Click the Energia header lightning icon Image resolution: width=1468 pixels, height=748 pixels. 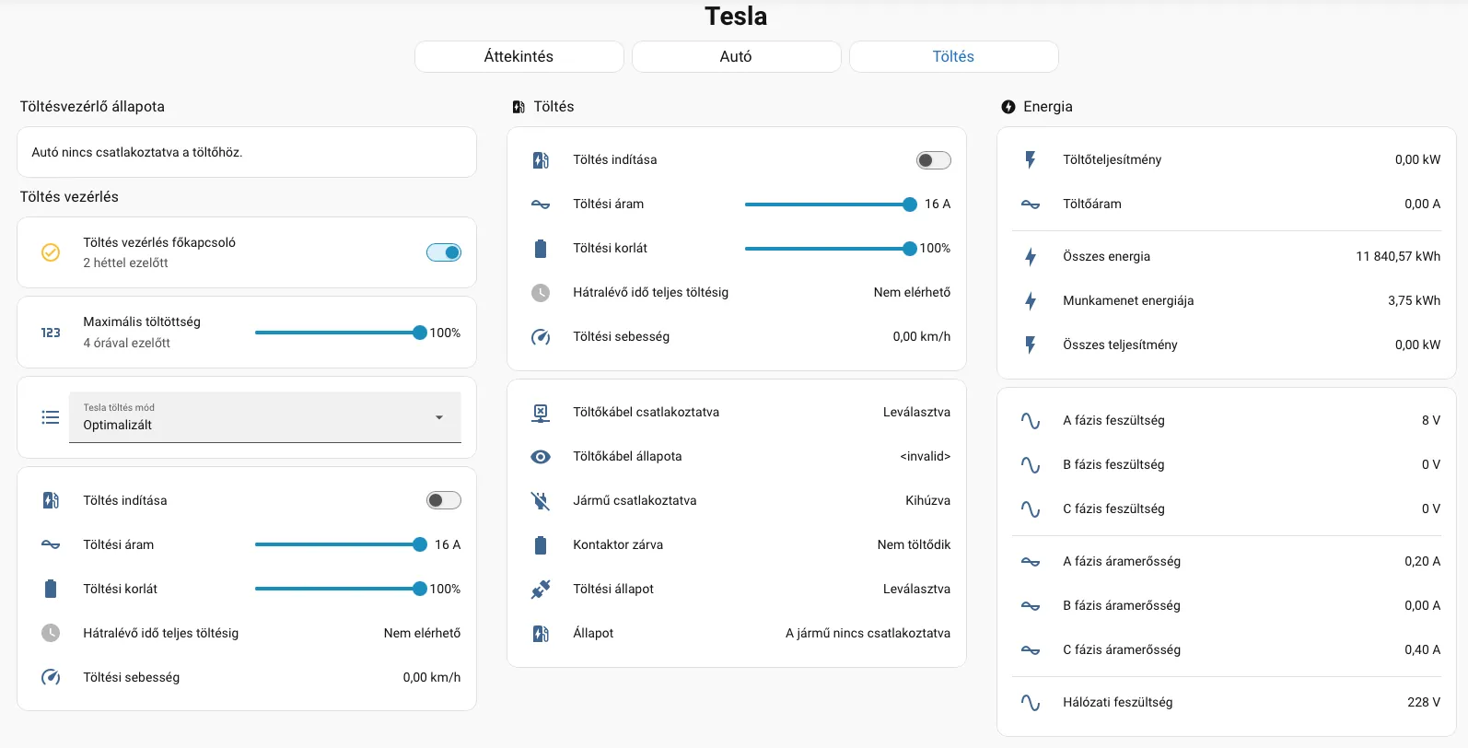(1008, 107)
